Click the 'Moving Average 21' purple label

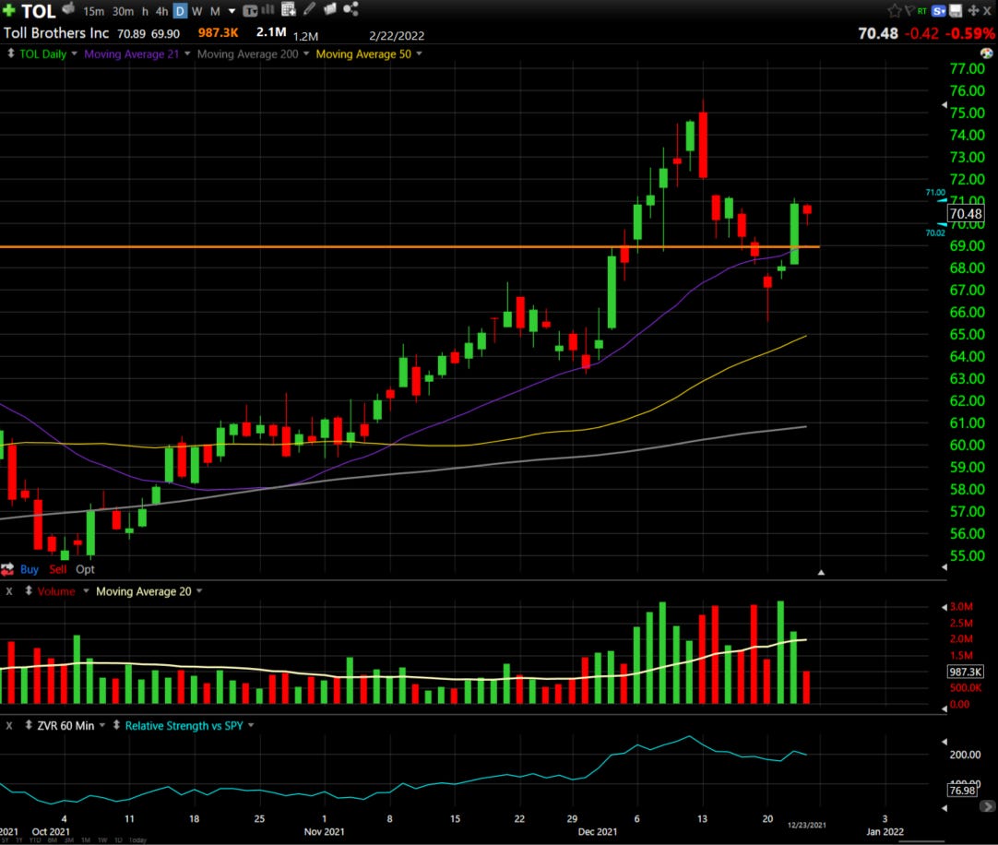pyautogui.click(x=131, y=54)
